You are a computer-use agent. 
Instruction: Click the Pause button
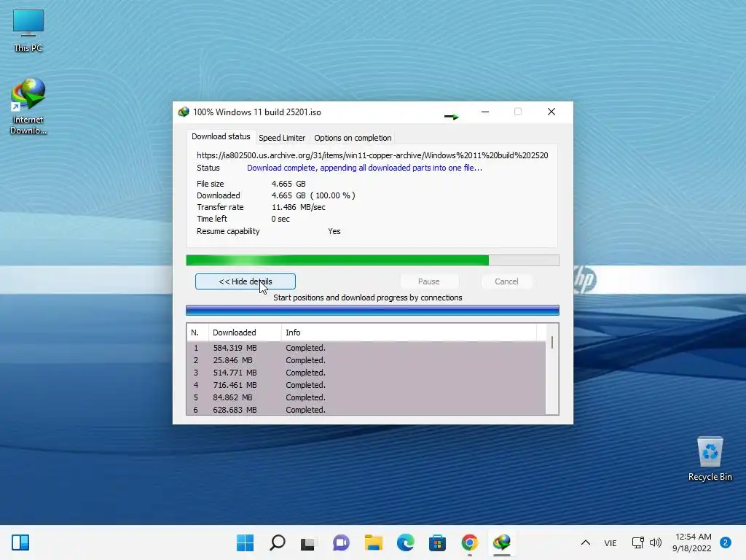[x=428, y=281]
